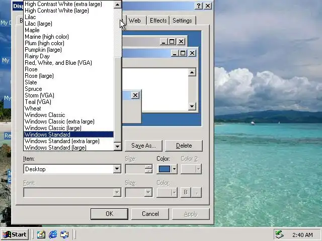322x241 pixels.
Task: Click the Save As... button
Action: click(143, 146)
